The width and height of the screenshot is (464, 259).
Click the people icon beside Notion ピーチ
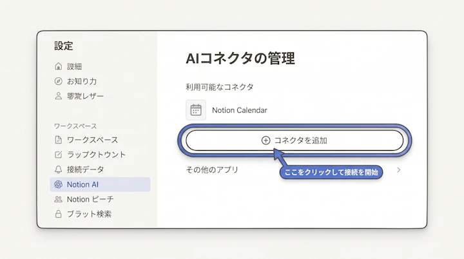tap(58, 199)
